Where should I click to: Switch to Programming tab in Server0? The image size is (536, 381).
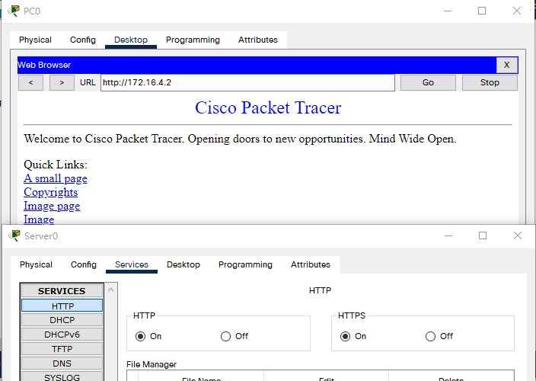245,264
